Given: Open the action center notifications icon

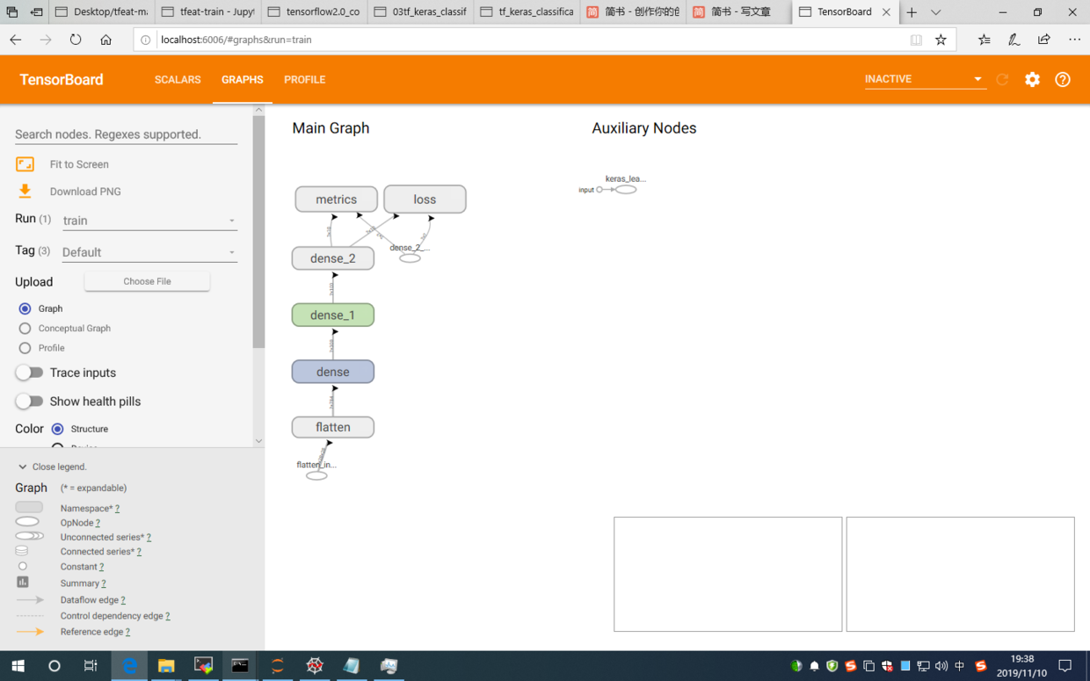Looking at the screenshot, I should click(1065, 666).
